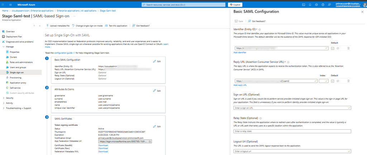Select Provisioning in the left menu
Image resolution: width=367 pixels, height=155 pixels.
point(15,77)
